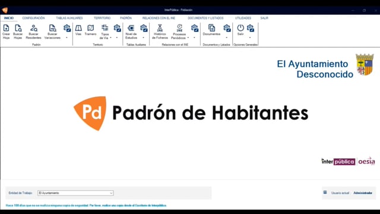This screenshot has height=214, width=380.
Task: Click the Opciones Generales gear icon
Action: 251,28
